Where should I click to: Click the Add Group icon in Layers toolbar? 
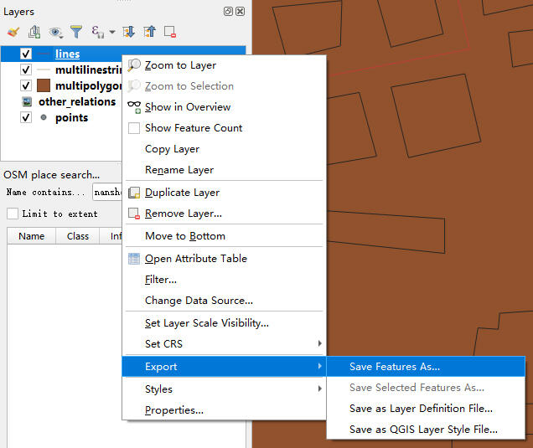coord(34,32)
